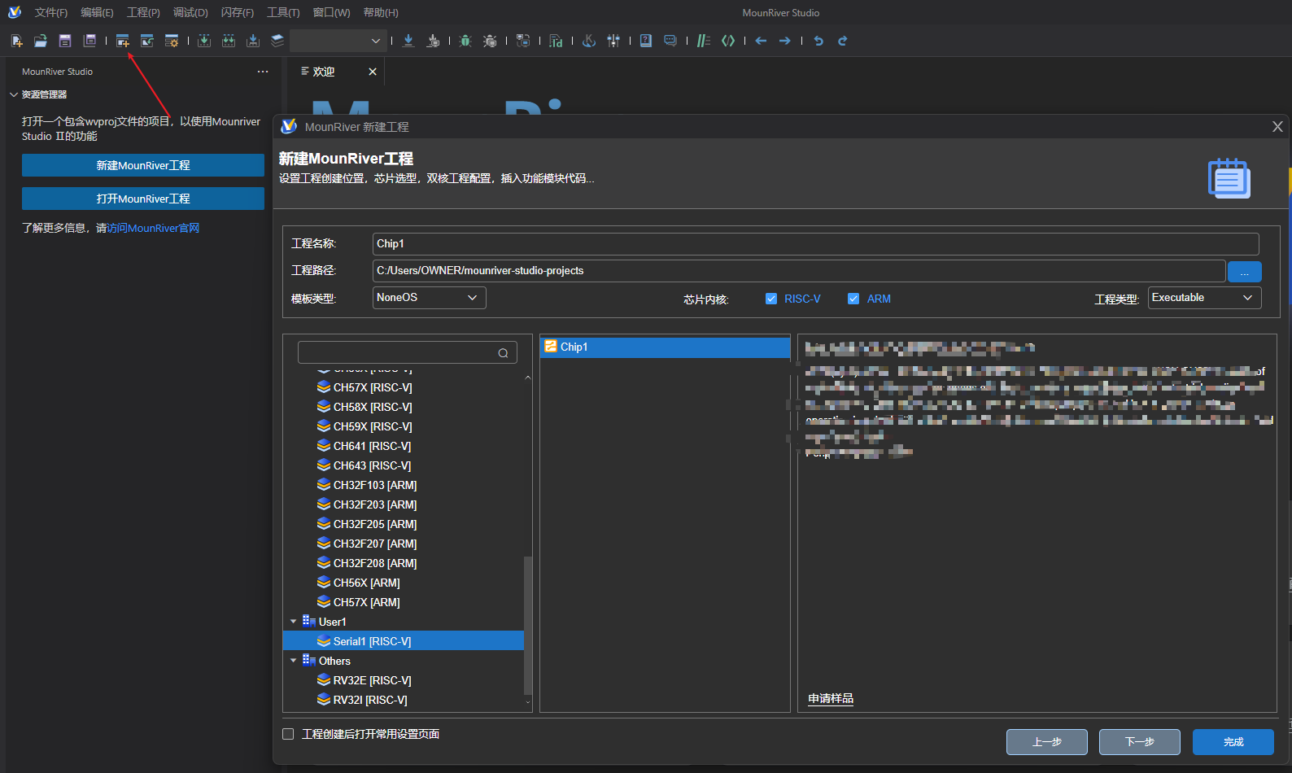Screen dimensions: 1292x773
Task: Click the Redo toolbar icon
Action: (843, 41)
